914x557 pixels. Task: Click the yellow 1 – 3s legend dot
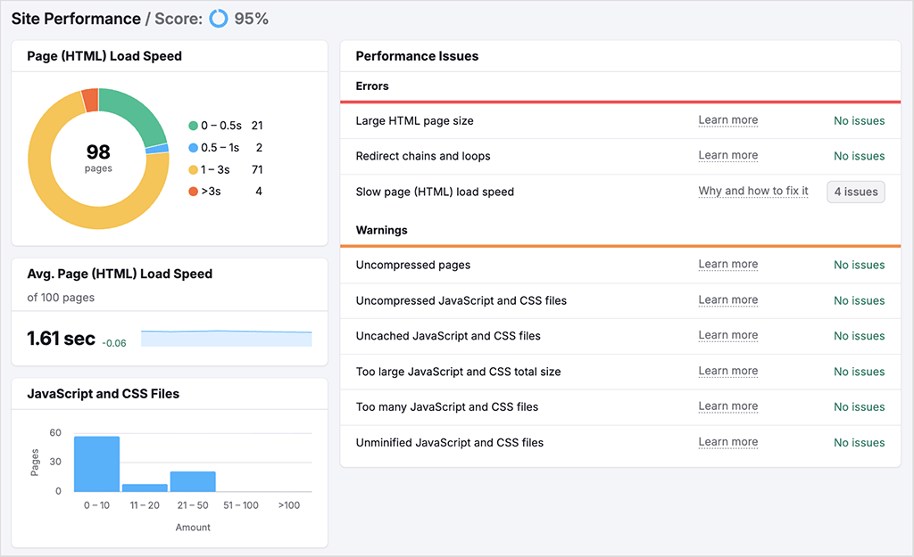193,170
